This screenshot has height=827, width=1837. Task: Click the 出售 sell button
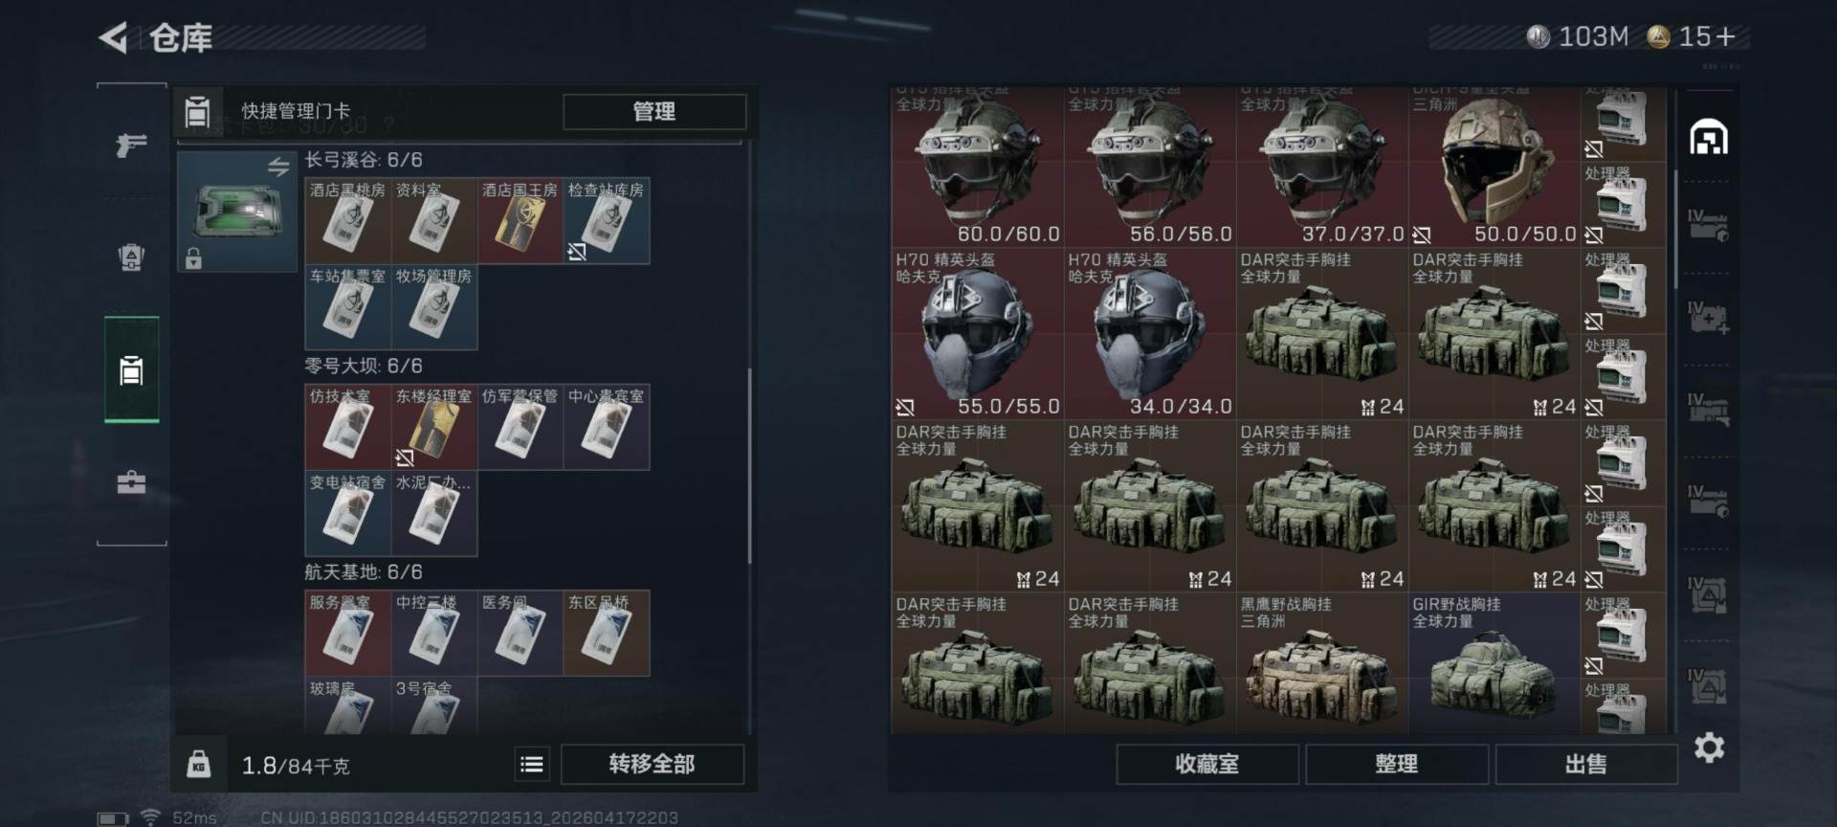point(1586,764)
